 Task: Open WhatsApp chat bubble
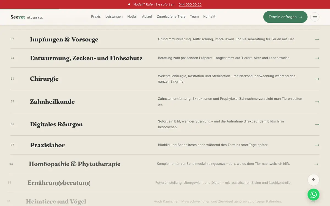point(313,195)
